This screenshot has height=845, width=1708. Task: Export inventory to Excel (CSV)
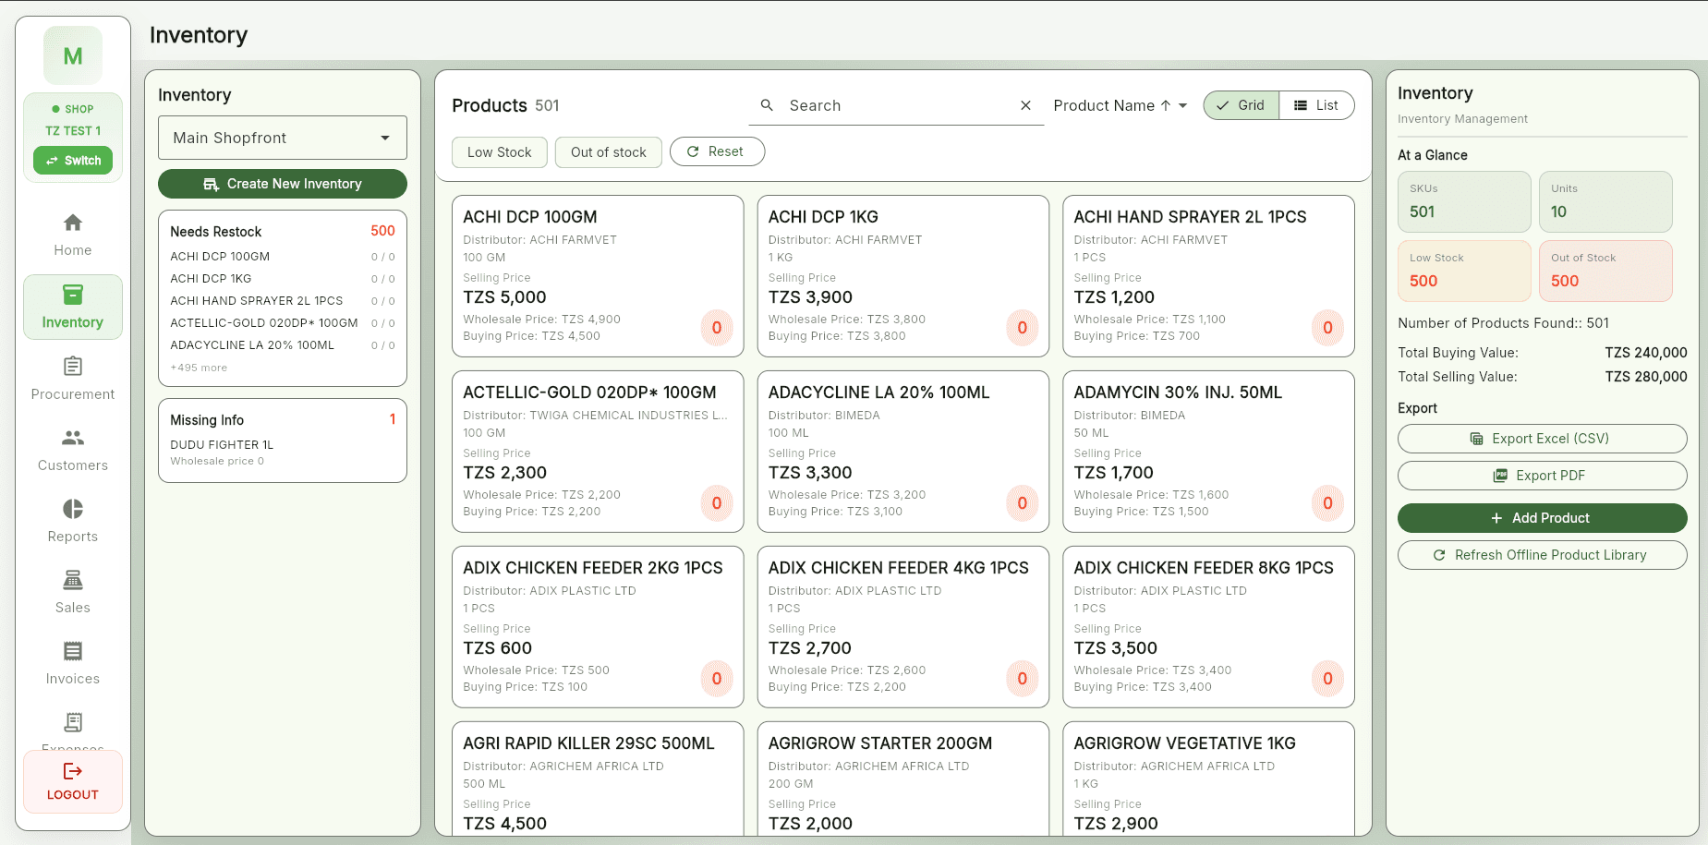[1542, 439]
